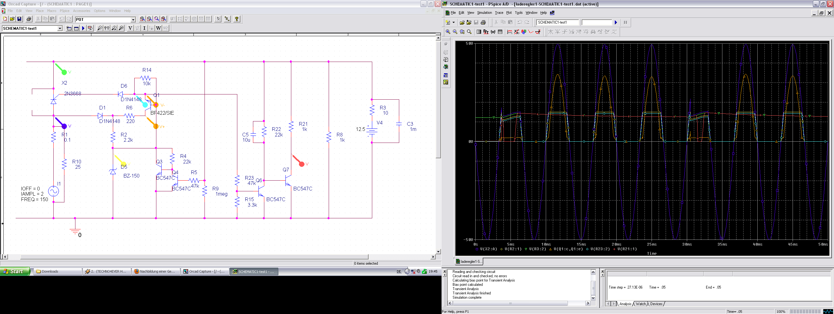This screenshot has width=834, height=314.
Task: Open Nachbildung einer Ge... Firefox taskbar item
Action: click(155, 271)
